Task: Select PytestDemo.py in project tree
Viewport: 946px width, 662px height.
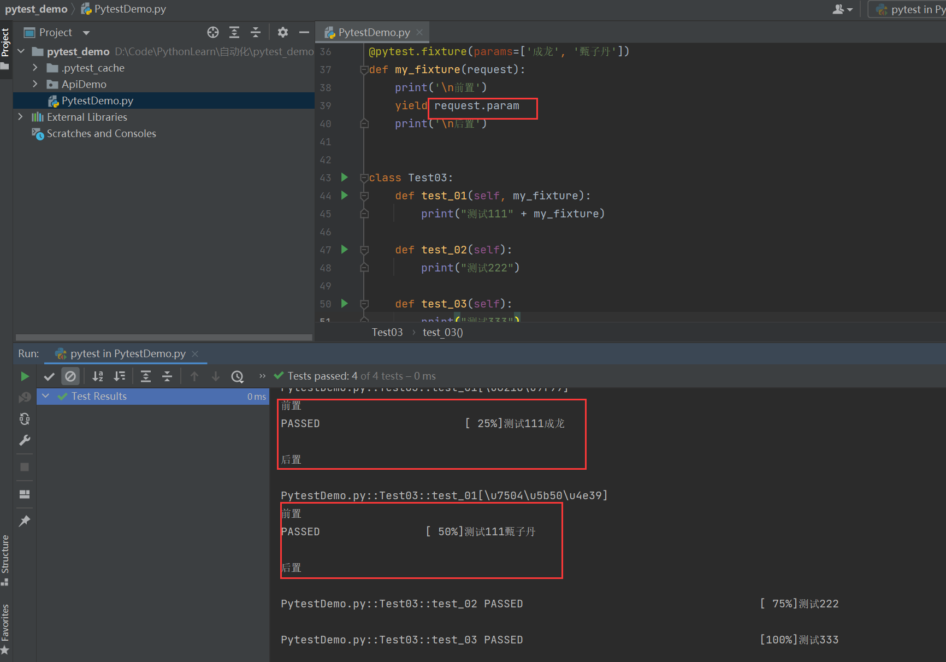Action: (x=164, y=101)
